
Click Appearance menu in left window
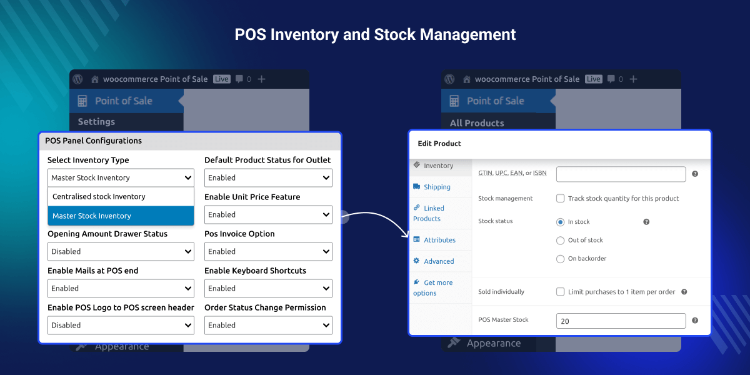(122, 346)
